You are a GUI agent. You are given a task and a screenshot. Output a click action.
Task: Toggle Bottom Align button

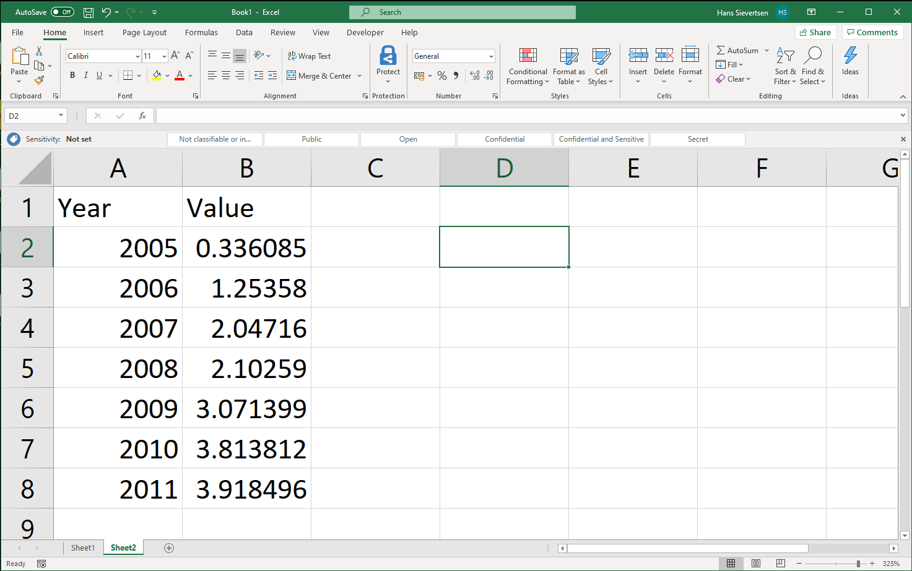pos(240,56)
